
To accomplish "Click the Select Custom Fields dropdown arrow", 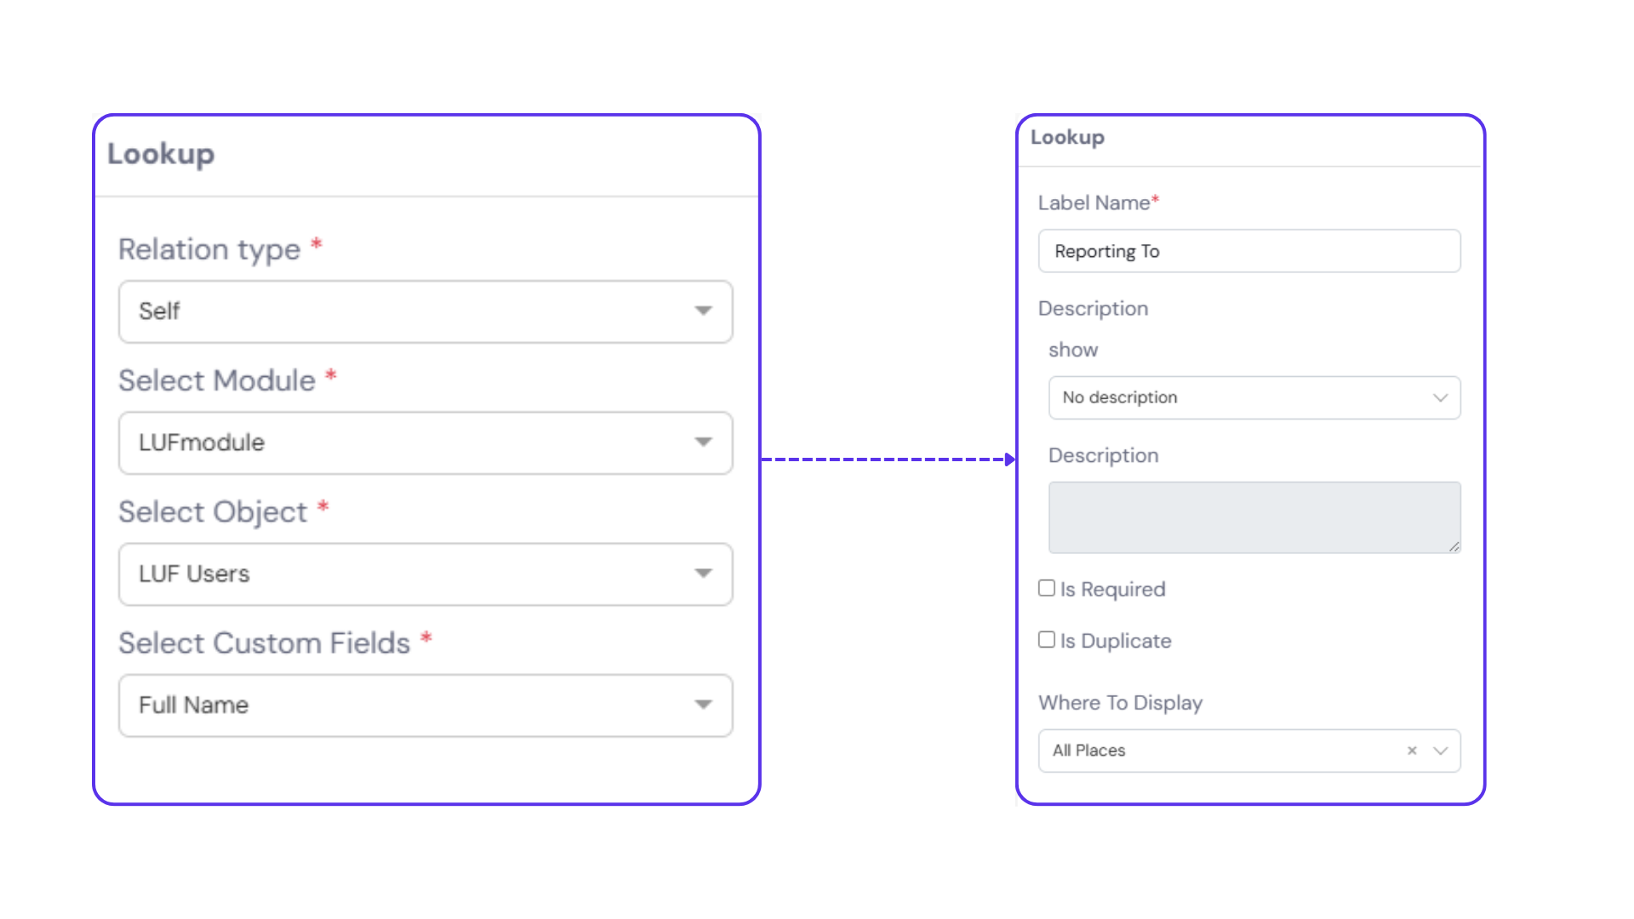I will pyautogui.click(x=703, y=705).
